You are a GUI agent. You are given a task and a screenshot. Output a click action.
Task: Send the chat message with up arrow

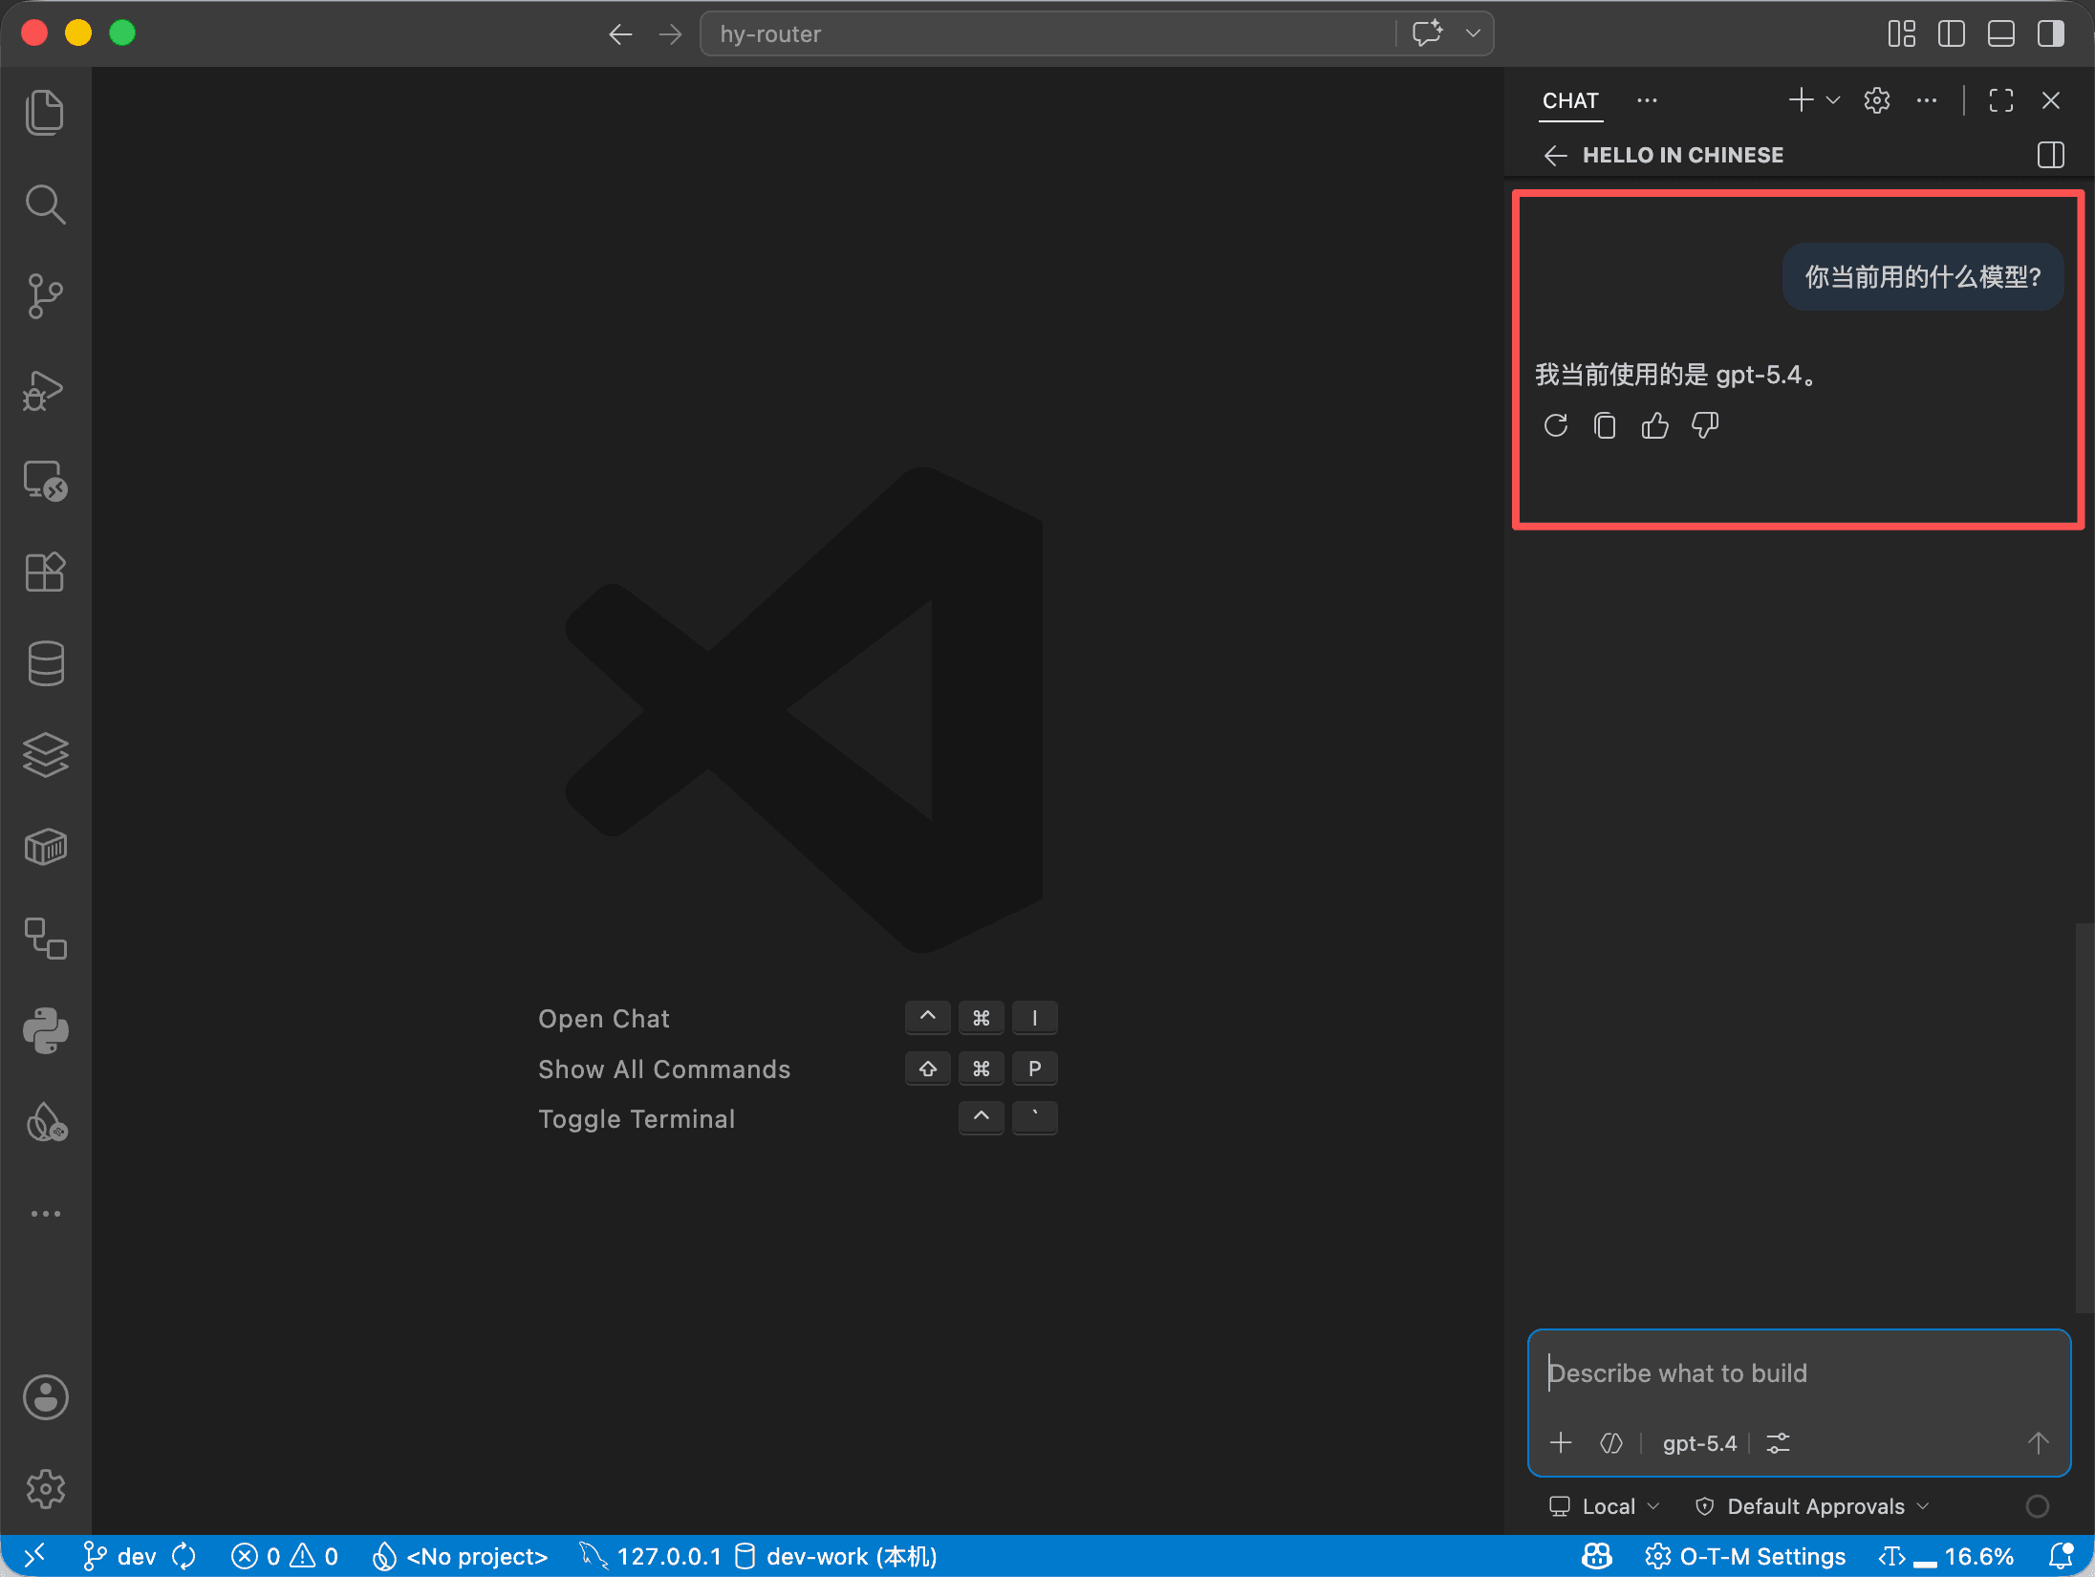[2038, 1442]
